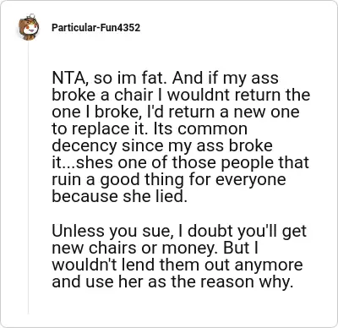The width and height of the screenshot is (338, 328).
Task: Click the phrase "common decency" in comment
Action: pos(150,137)
